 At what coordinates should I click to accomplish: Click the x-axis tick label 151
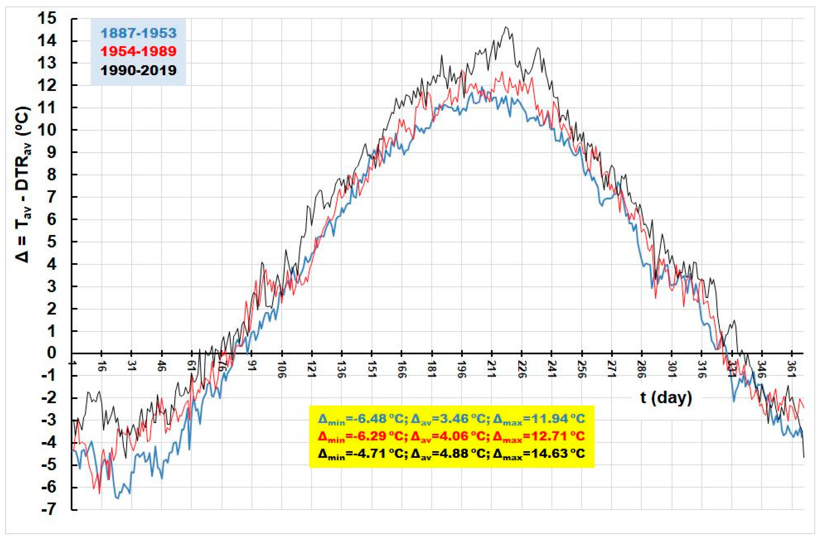pos(372,369)
